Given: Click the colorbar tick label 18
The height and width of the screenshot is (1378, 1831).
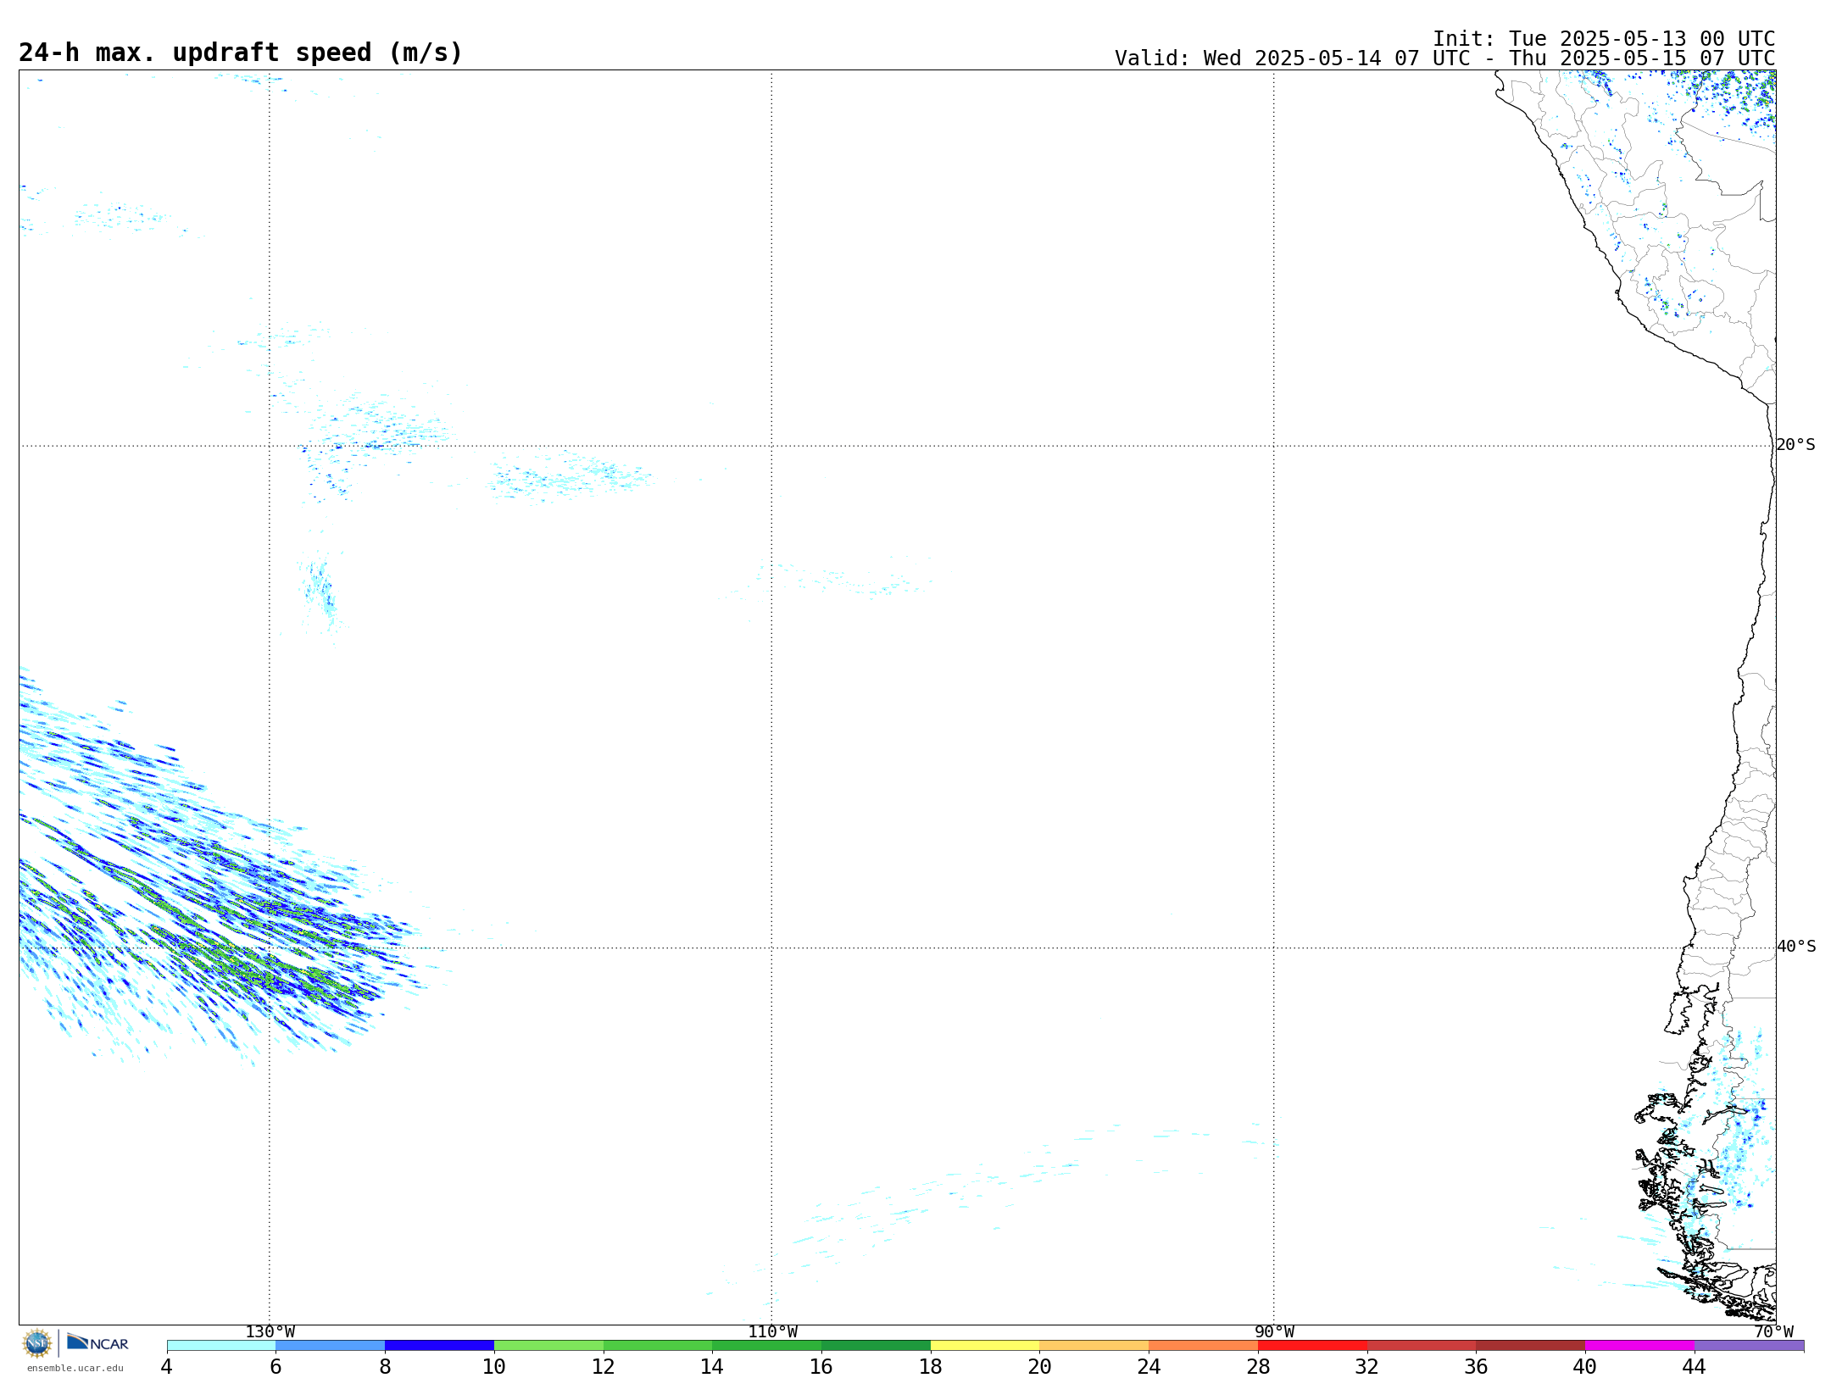Looking at the screenshot, I should [x=930, y=1367].
